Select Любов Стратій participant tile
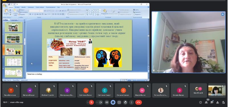This screenshot has height=107, width=228. click(x=48, y=90)
